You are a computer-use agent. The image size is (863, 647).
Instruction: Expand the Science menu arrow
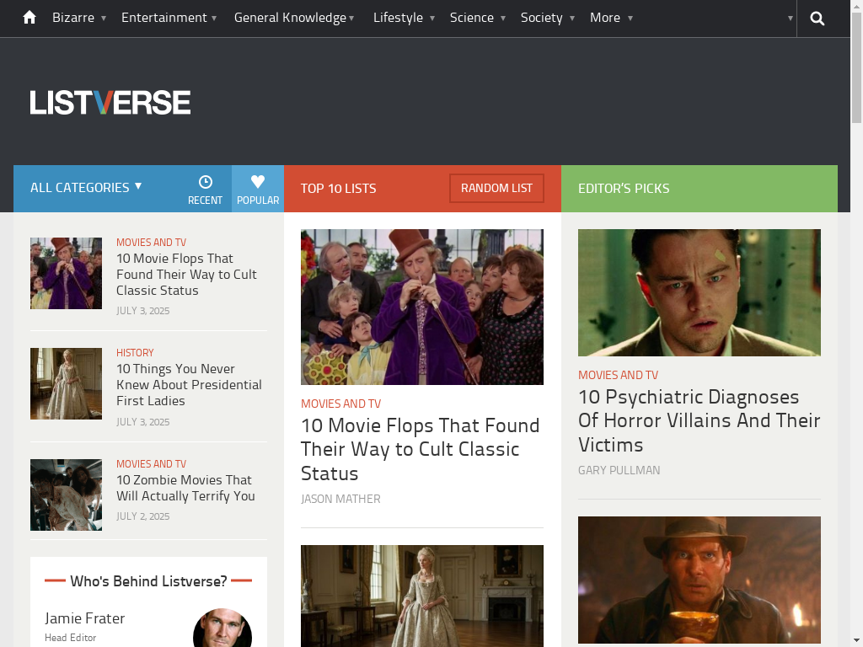(503, 19)
